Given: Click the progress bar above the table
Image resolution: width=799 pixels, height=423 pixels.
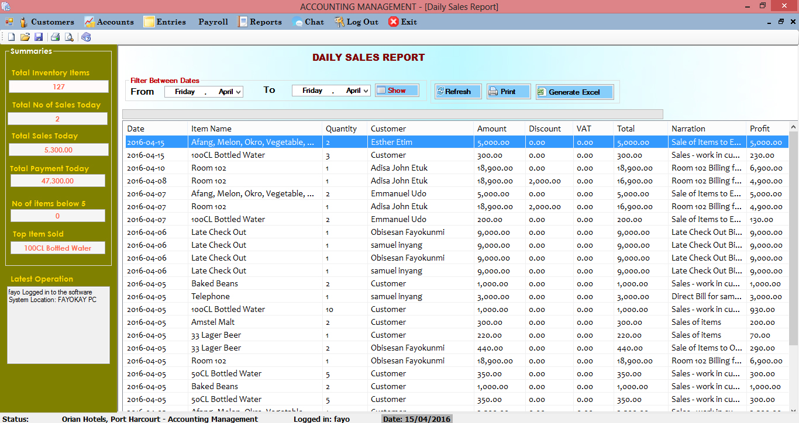Looking at the screenshot, I should [x=392, y=114].
